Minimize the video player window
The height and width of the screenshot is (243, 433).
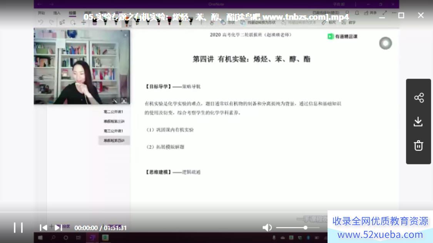382,17
